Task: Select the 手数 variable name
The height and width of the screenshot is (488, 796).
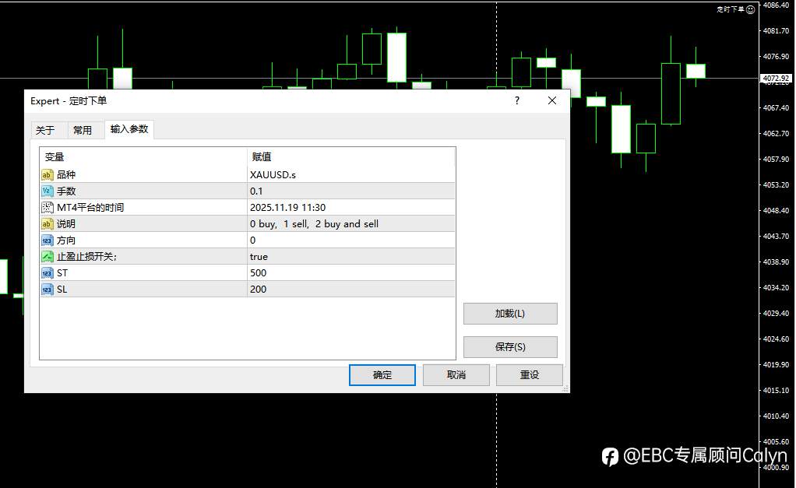Action: (66, 191)
